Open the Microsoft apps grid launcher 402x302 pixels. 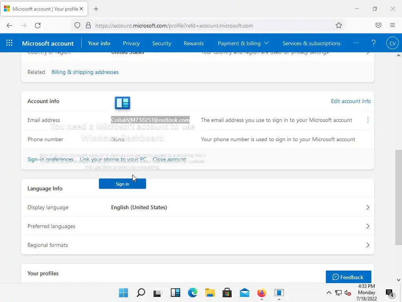9,43
